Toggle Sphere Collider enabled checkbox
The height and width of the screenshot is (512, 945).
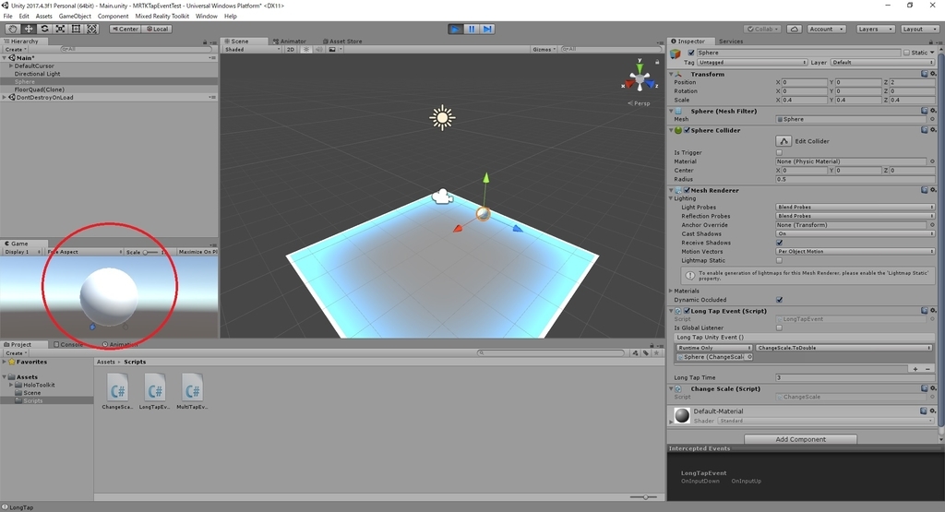point(687,130)
